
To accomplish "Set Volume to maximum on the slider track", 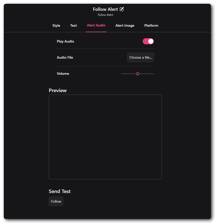I will (x=153, y=73).
